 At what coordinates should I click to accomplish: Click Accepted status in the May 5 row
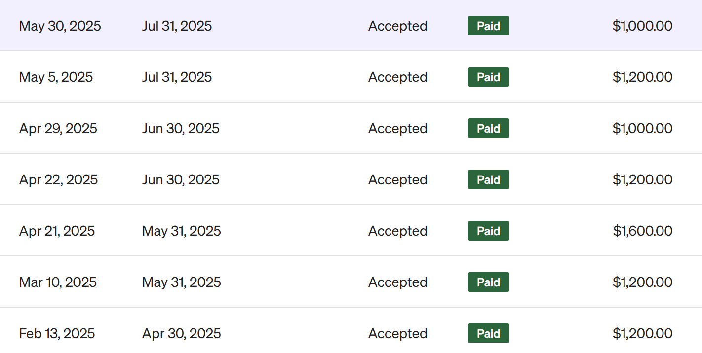[397, 77]
